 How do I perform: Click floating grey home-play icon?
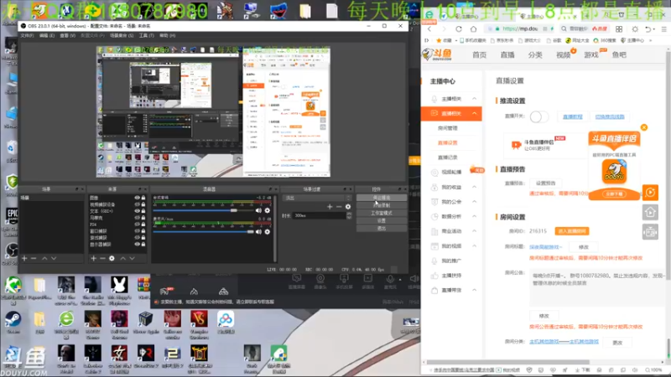tap(651, 213)
